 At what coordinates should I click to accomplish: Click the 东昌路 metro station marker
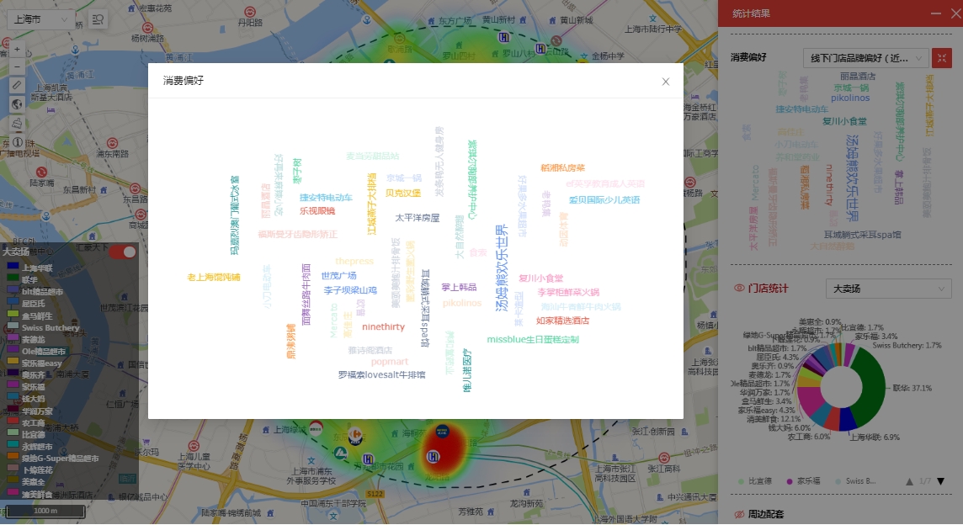(x=136, y=189)
